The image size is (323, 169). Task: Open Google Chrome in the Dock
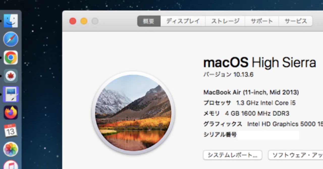11,58
